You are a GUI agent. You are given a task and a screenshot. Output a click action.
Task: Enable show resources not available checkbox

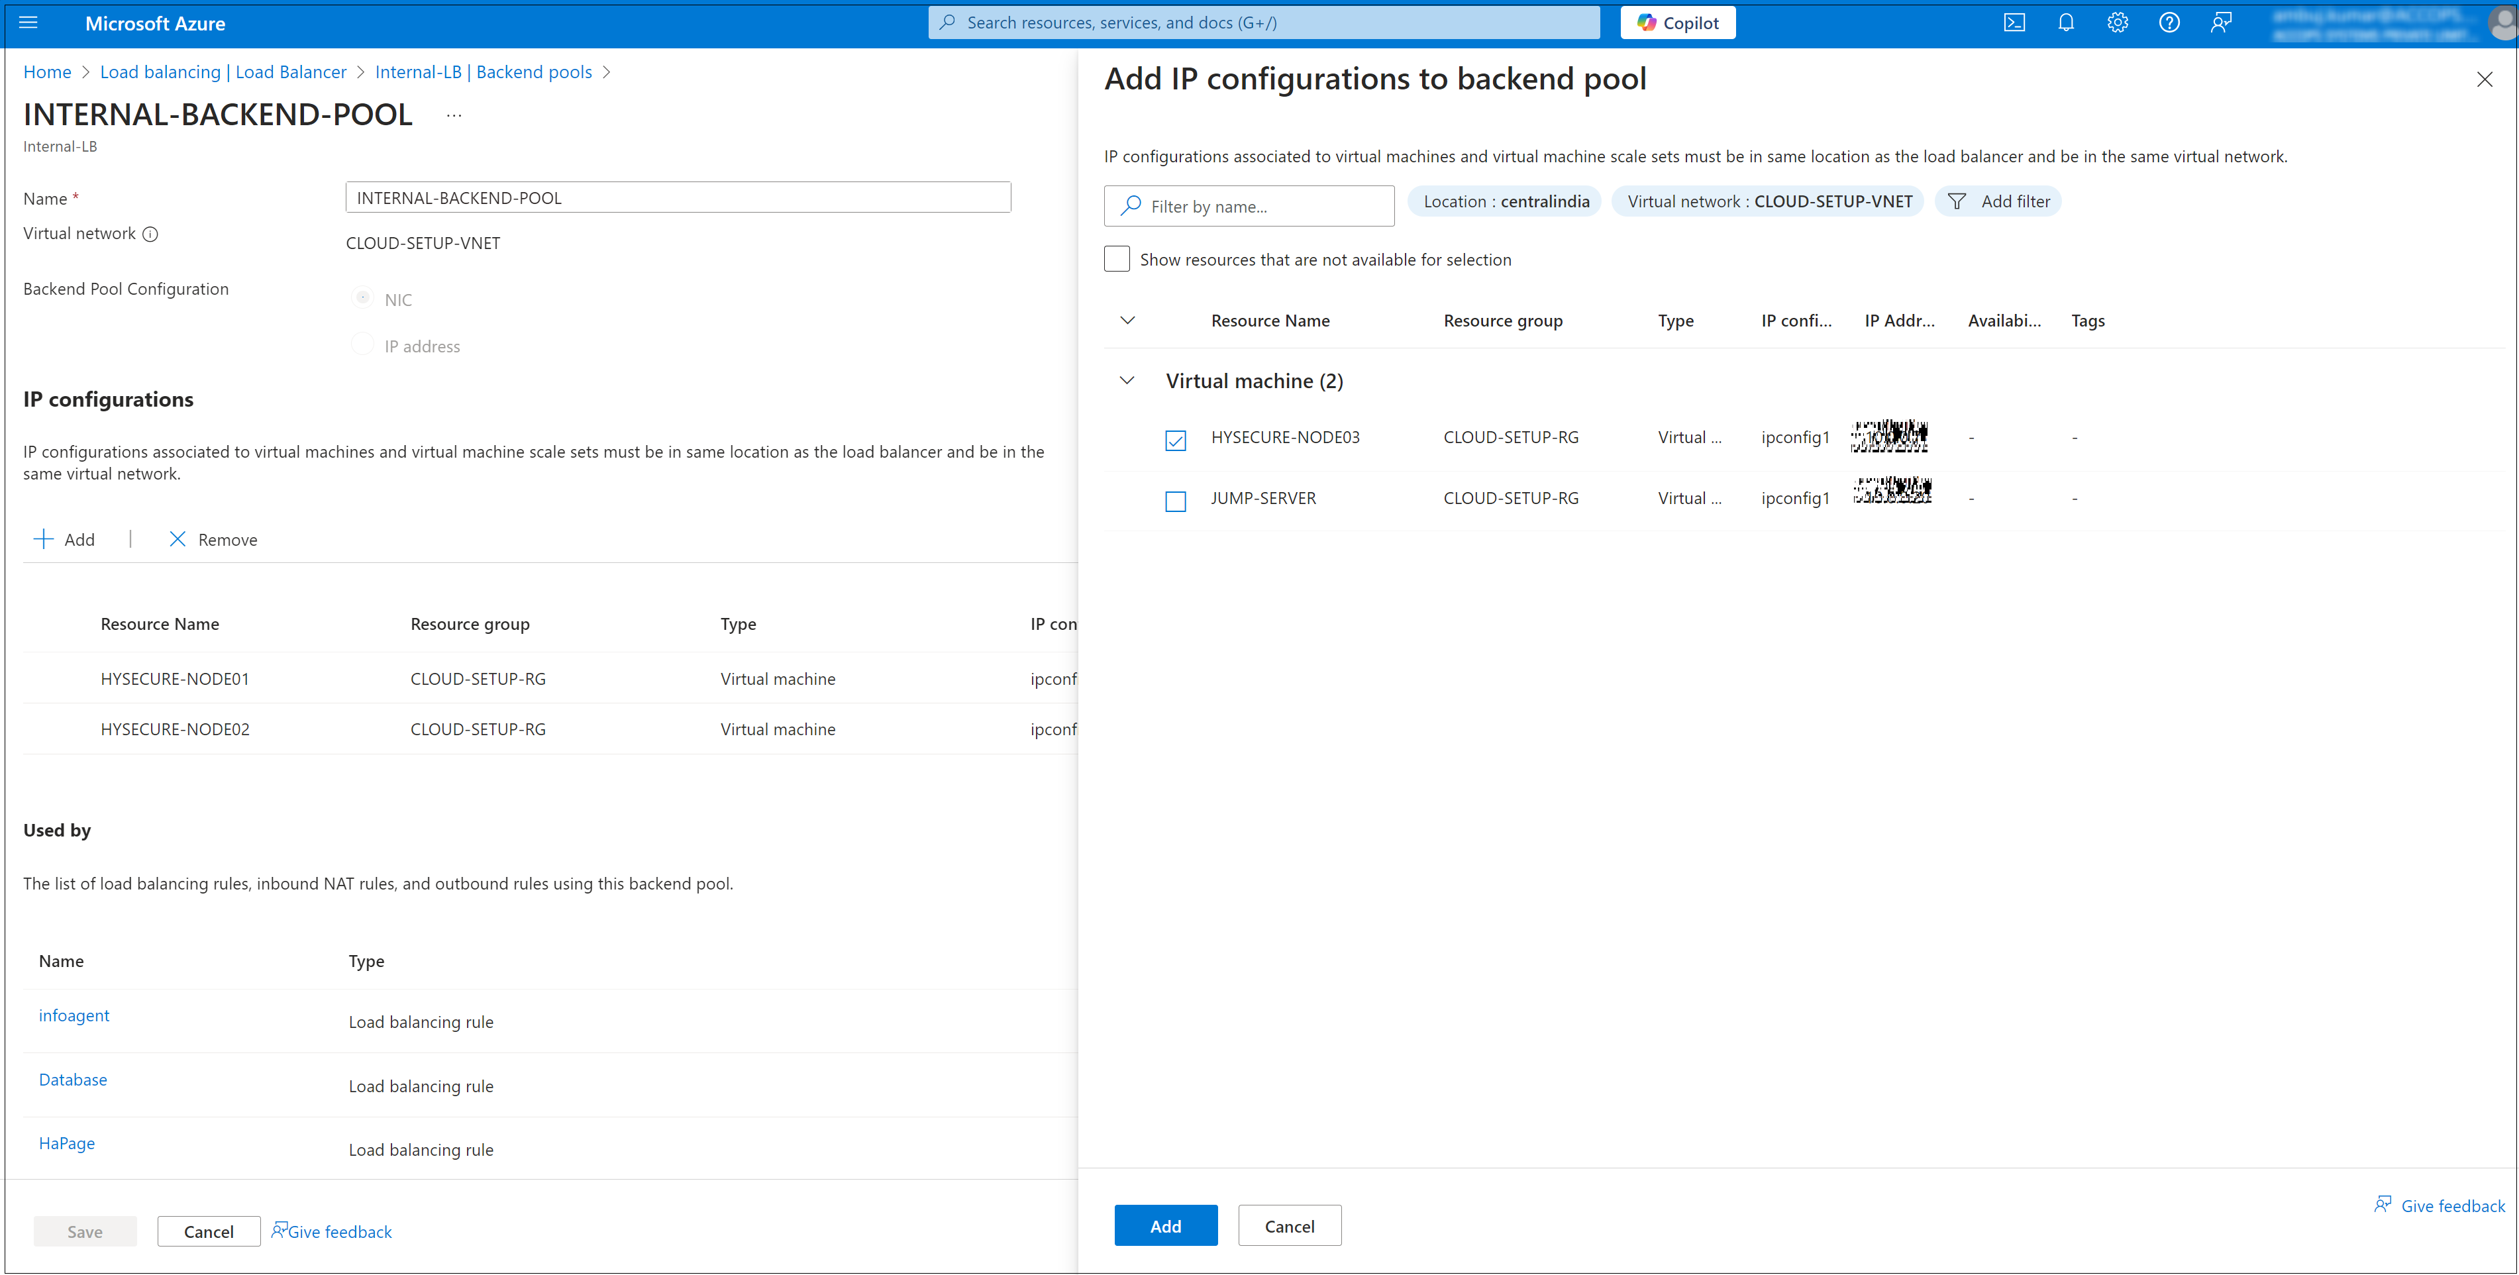click(1117, 259)
